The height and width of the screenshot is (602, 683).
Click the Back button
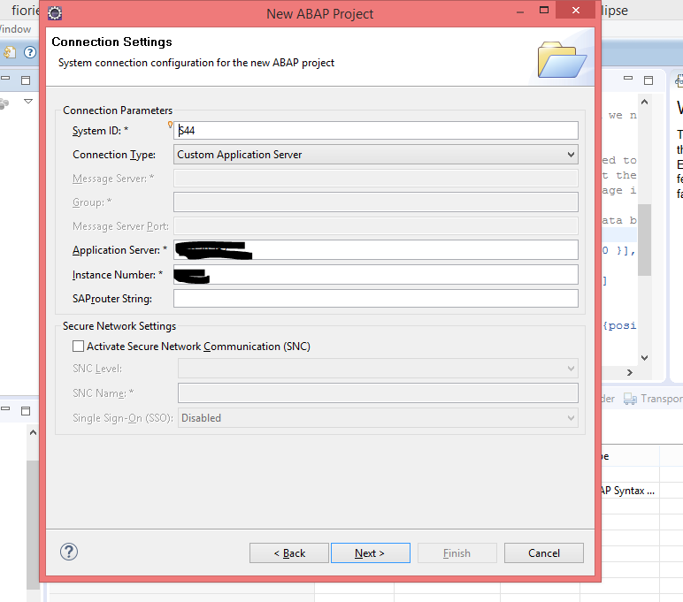[289, 553]
